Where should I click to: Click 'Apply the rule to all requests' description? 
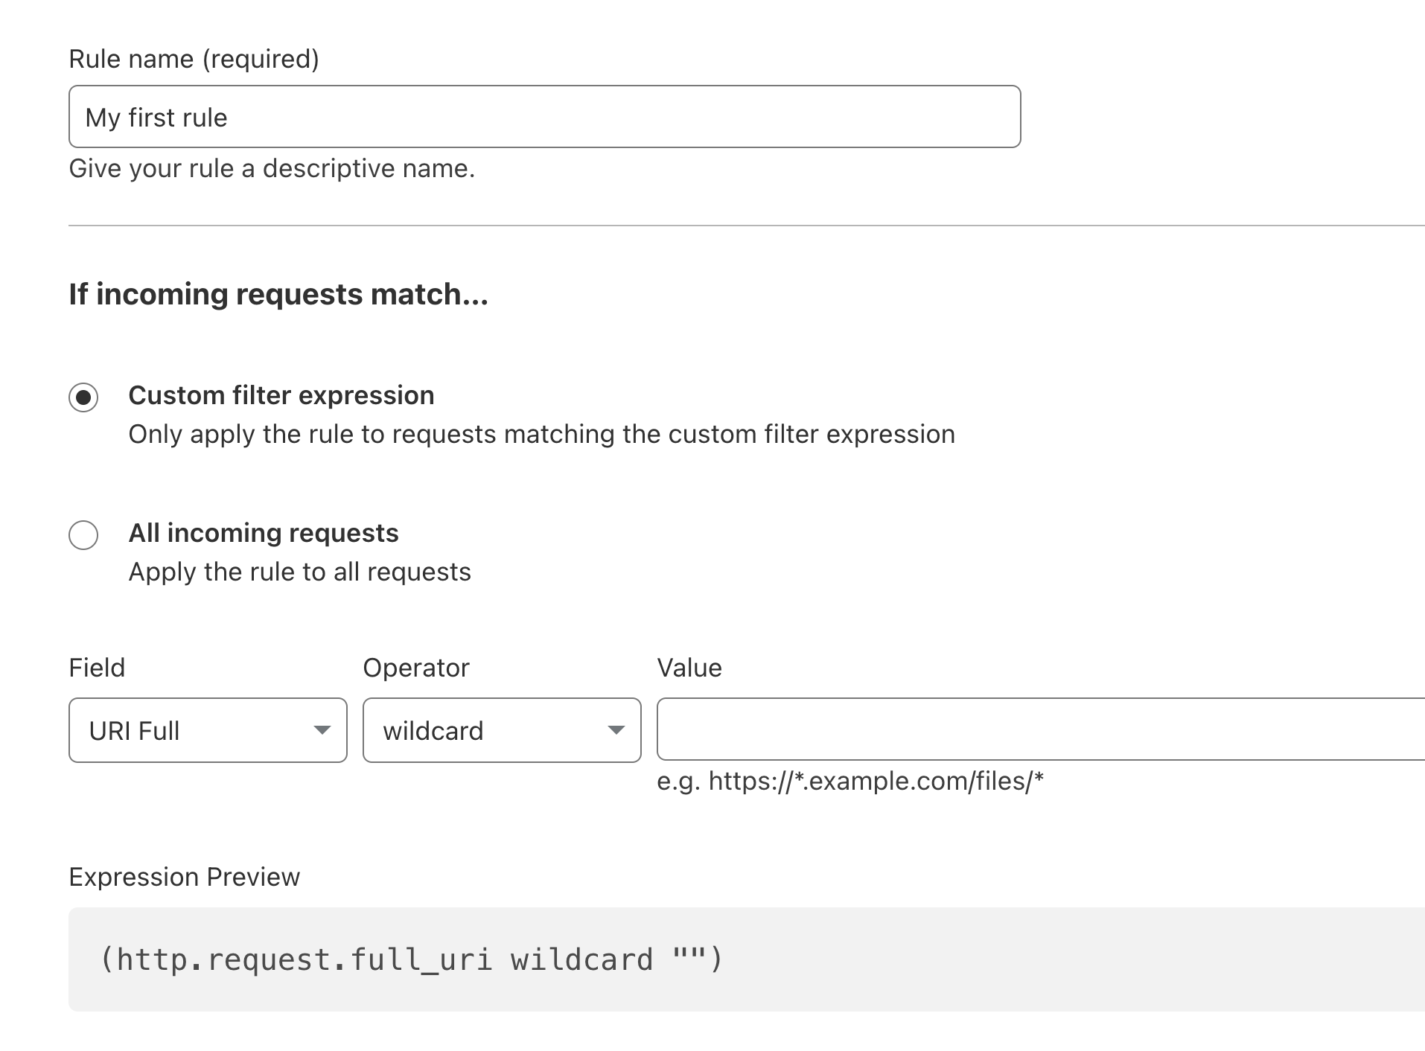(299, 572)
